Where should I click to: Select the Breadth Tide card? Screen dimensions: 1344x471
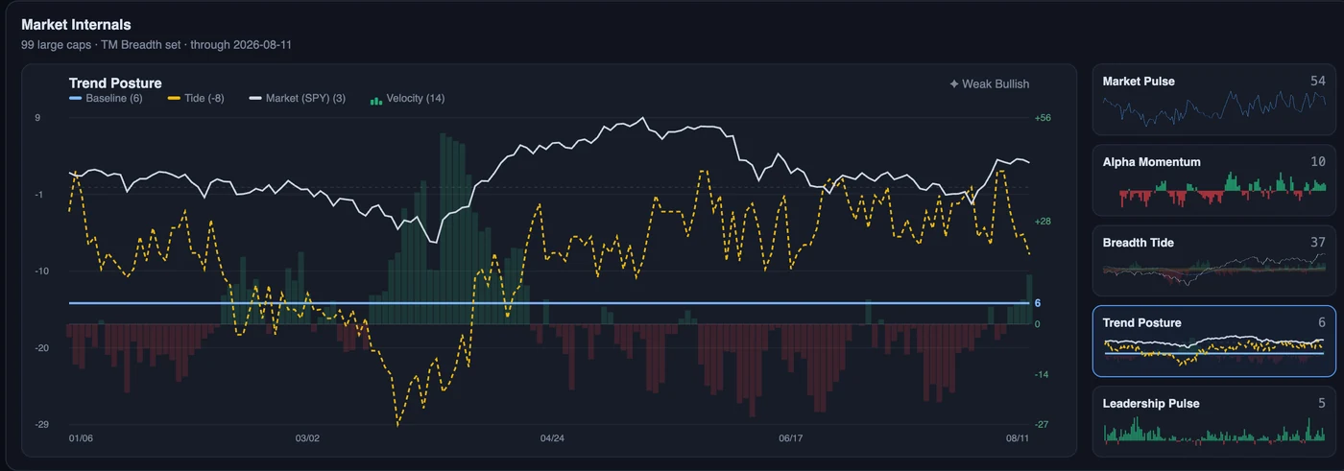tap(1213, 261)
